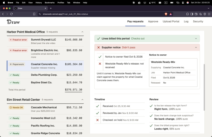Open the Approve tab

(153, 21)
